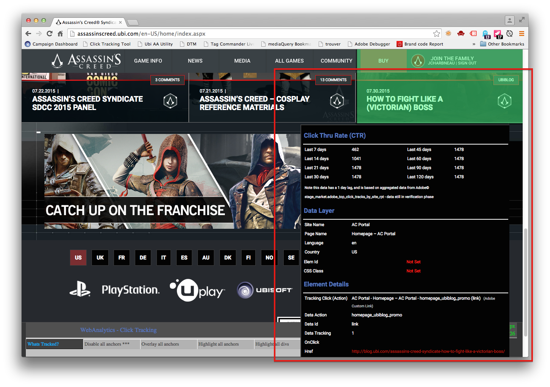Reload the page with the refresh icon

49,34
